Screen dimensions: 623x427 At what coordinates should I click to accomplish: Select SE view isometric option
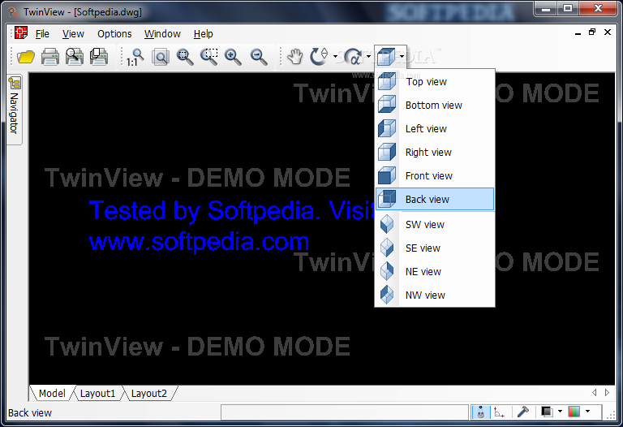coord(435,248)
